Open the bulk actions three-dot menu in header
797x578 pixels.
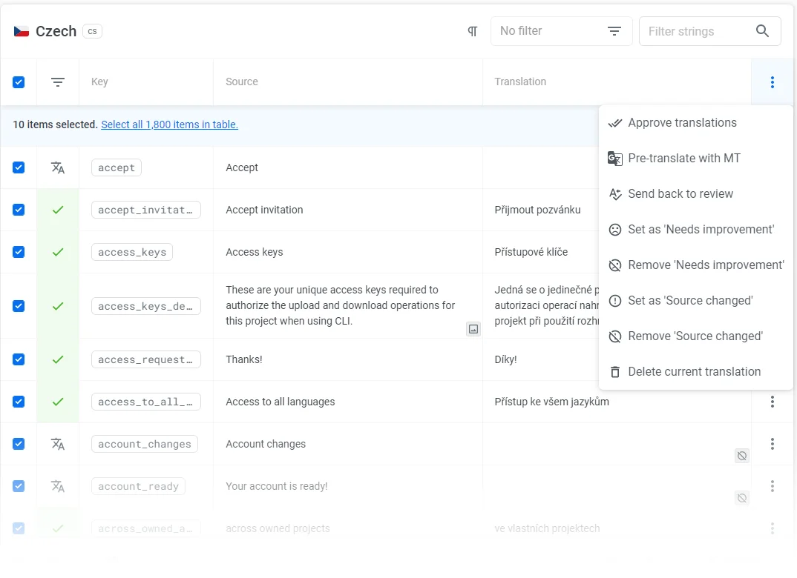click(x=772, y=82)
